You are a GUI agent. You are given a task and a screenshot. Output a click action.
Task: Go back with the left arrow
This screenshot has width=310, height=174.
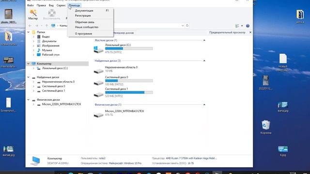[30, 26]
